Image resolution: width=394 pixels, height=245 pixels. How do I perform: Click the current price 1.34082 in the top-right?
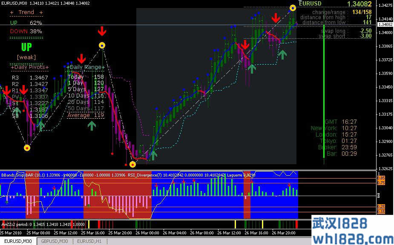pyautogui.click(x=359, y=4)
